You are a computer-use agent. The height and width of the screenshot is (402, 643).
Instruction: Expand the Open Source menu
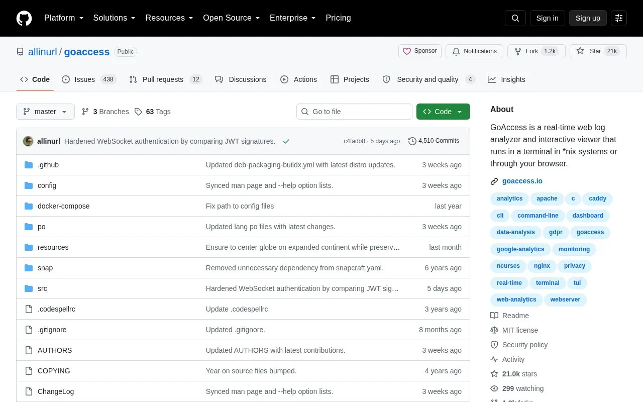(x=231, y=18)
